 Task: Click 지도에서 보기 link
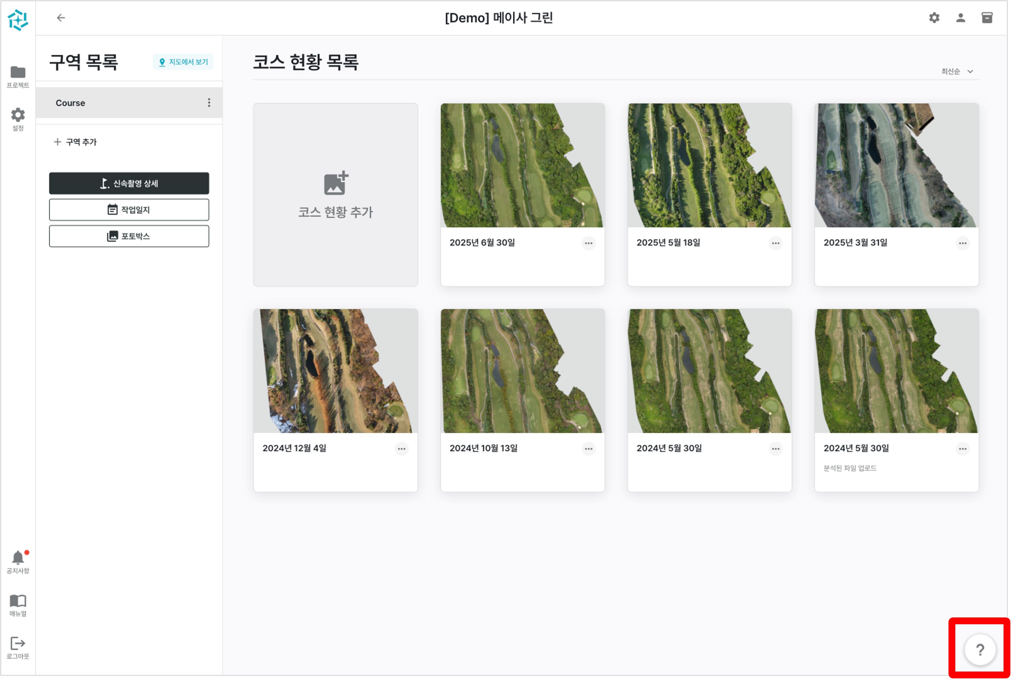tap(183, 62)
